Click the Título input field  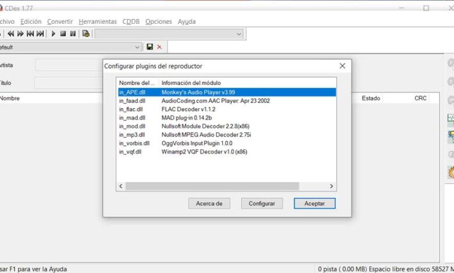tap(69, 83)
